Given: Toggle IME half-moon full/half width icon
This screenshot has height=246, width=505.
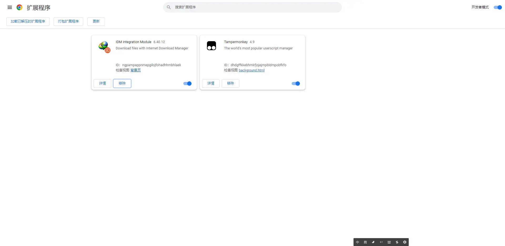Looking at the screenshot, I should coord(373,242).
